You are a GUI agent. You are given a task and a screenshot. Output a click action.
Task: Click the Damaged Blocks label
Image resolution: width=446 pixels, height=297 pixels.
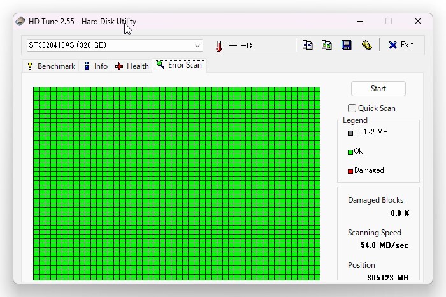(375, 200)
